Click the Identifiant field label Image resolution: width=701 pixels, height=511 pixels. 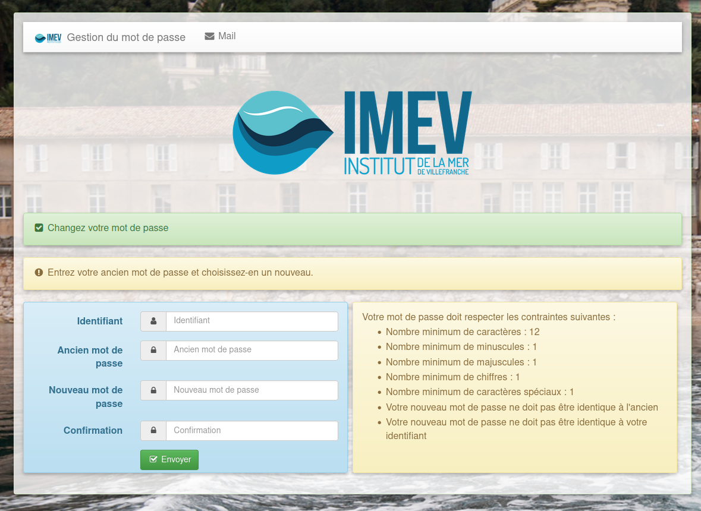100,321
